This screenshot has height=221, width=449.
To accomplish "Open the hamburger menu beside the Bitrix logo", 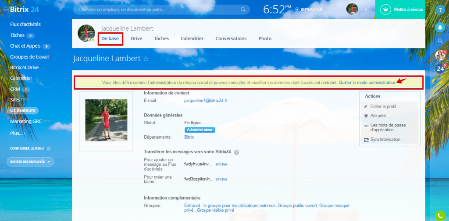I will tap(5, 10).
